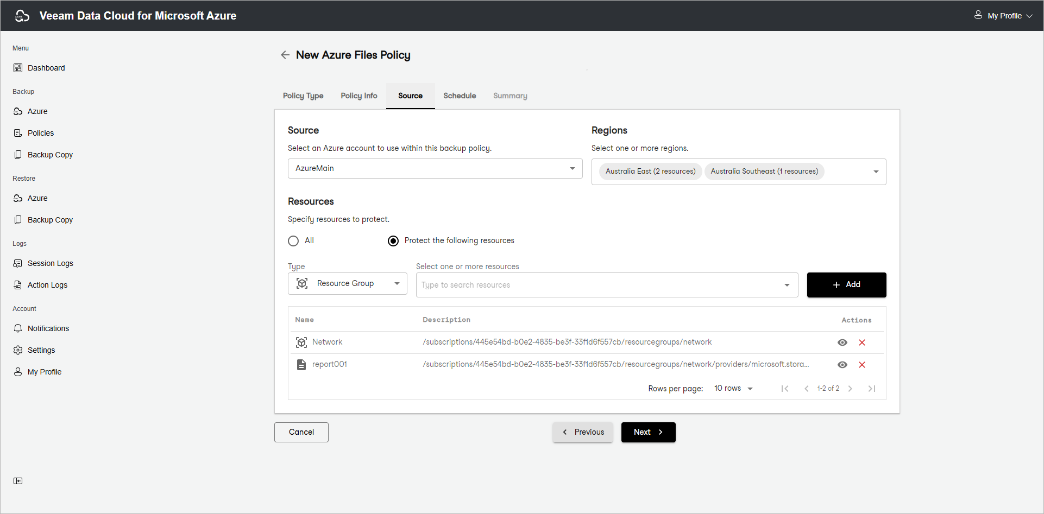Go to the previous page of resources
This screenshot has width=1044, height=514.
(807, 389)
